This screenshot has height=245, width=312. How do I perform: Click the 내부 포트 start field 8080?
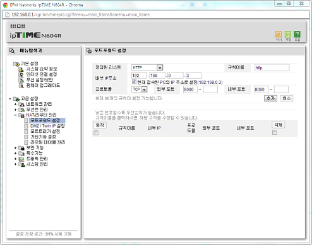261,89
